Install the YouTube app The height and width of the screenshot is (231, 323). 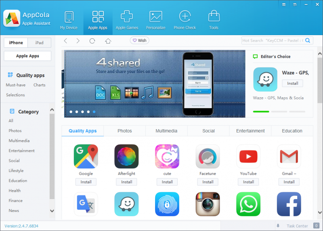click(248, 182)
